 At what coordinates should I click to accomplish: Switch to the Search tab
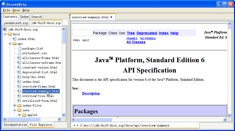point(36,17)
